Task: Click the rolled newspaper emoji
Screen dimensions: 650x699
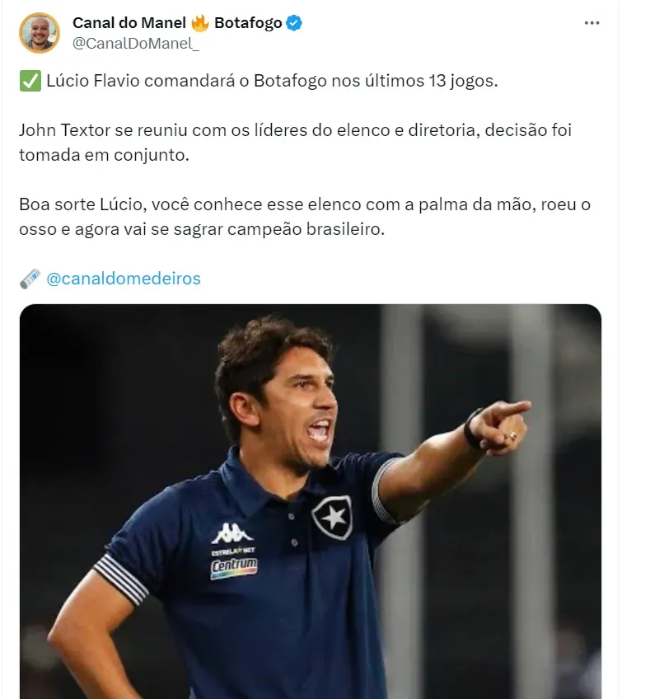Action: 29,279
